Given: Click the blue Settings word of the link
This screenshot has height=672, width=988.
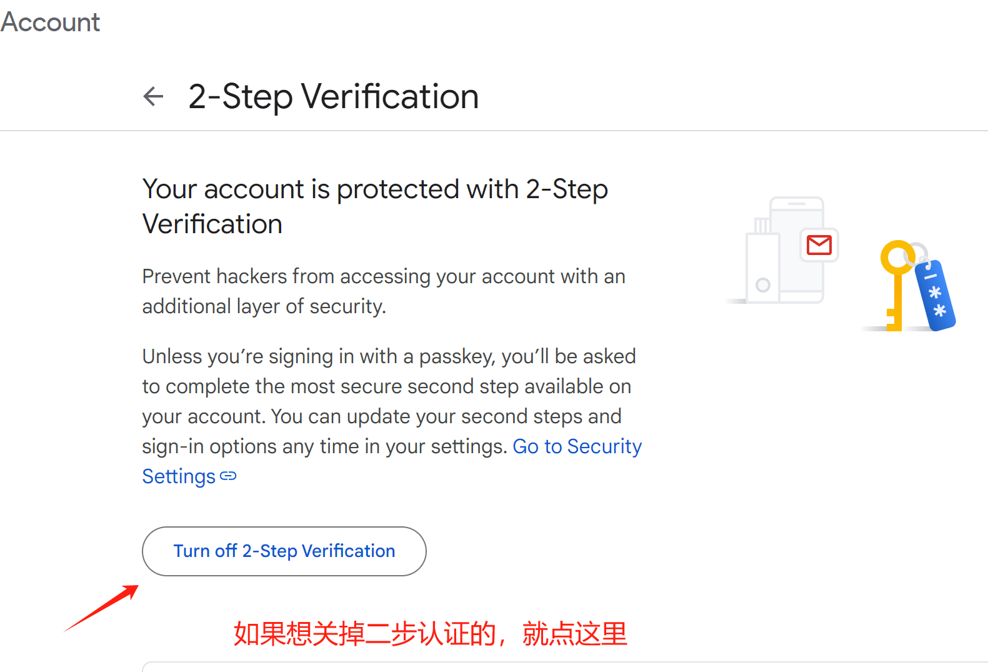Looking at the screenshot, I should click(179, 476).
